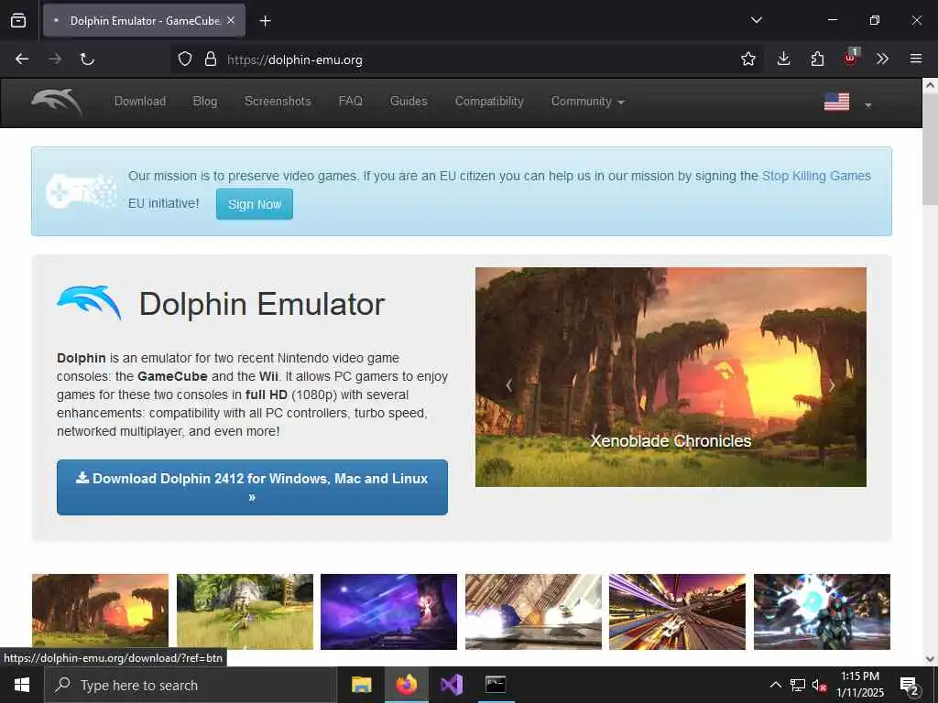The height and width of the screenshot is (703, 938).
Task: Click Download Dolphin 2412 button
Action: point(252,487)
